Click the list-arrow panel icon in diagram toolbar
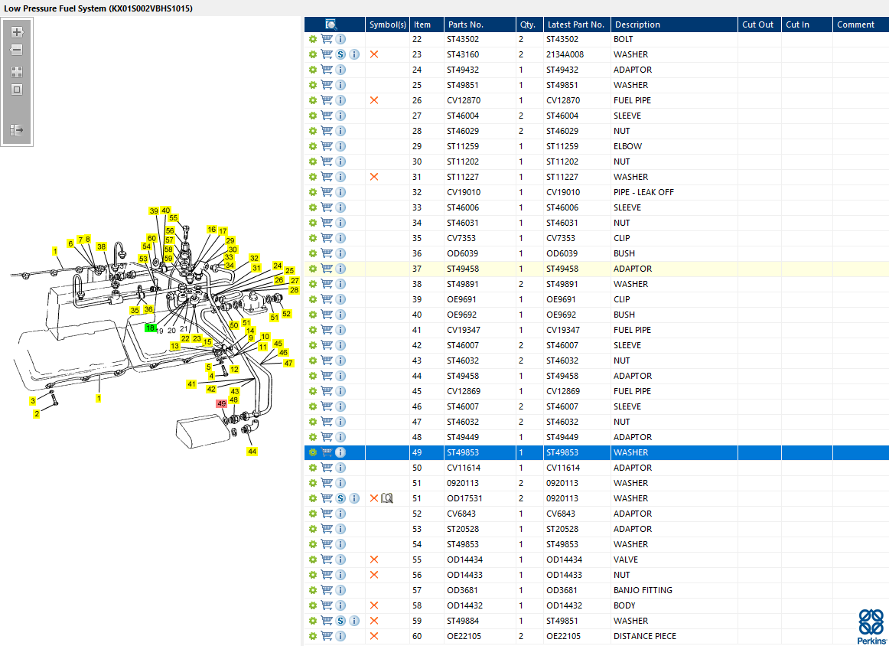Viewport: 889px width, 646px height. [17, 130]
